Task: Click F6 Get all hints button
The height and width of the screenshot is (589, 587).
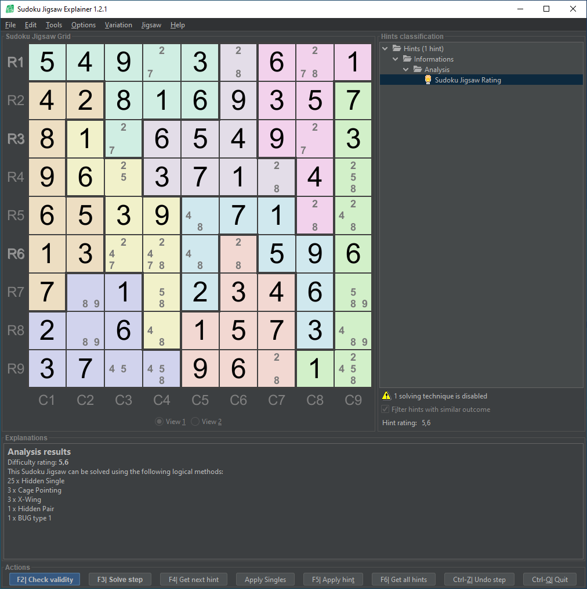Action: [x=404, y=579]
